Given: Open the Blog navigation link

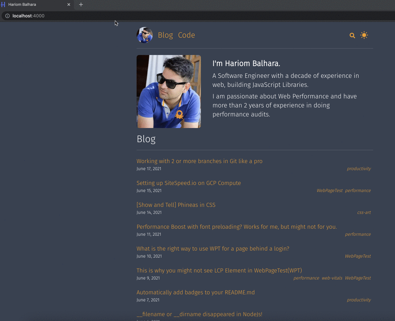Looking at the screenshot, I should coord(165,35).
